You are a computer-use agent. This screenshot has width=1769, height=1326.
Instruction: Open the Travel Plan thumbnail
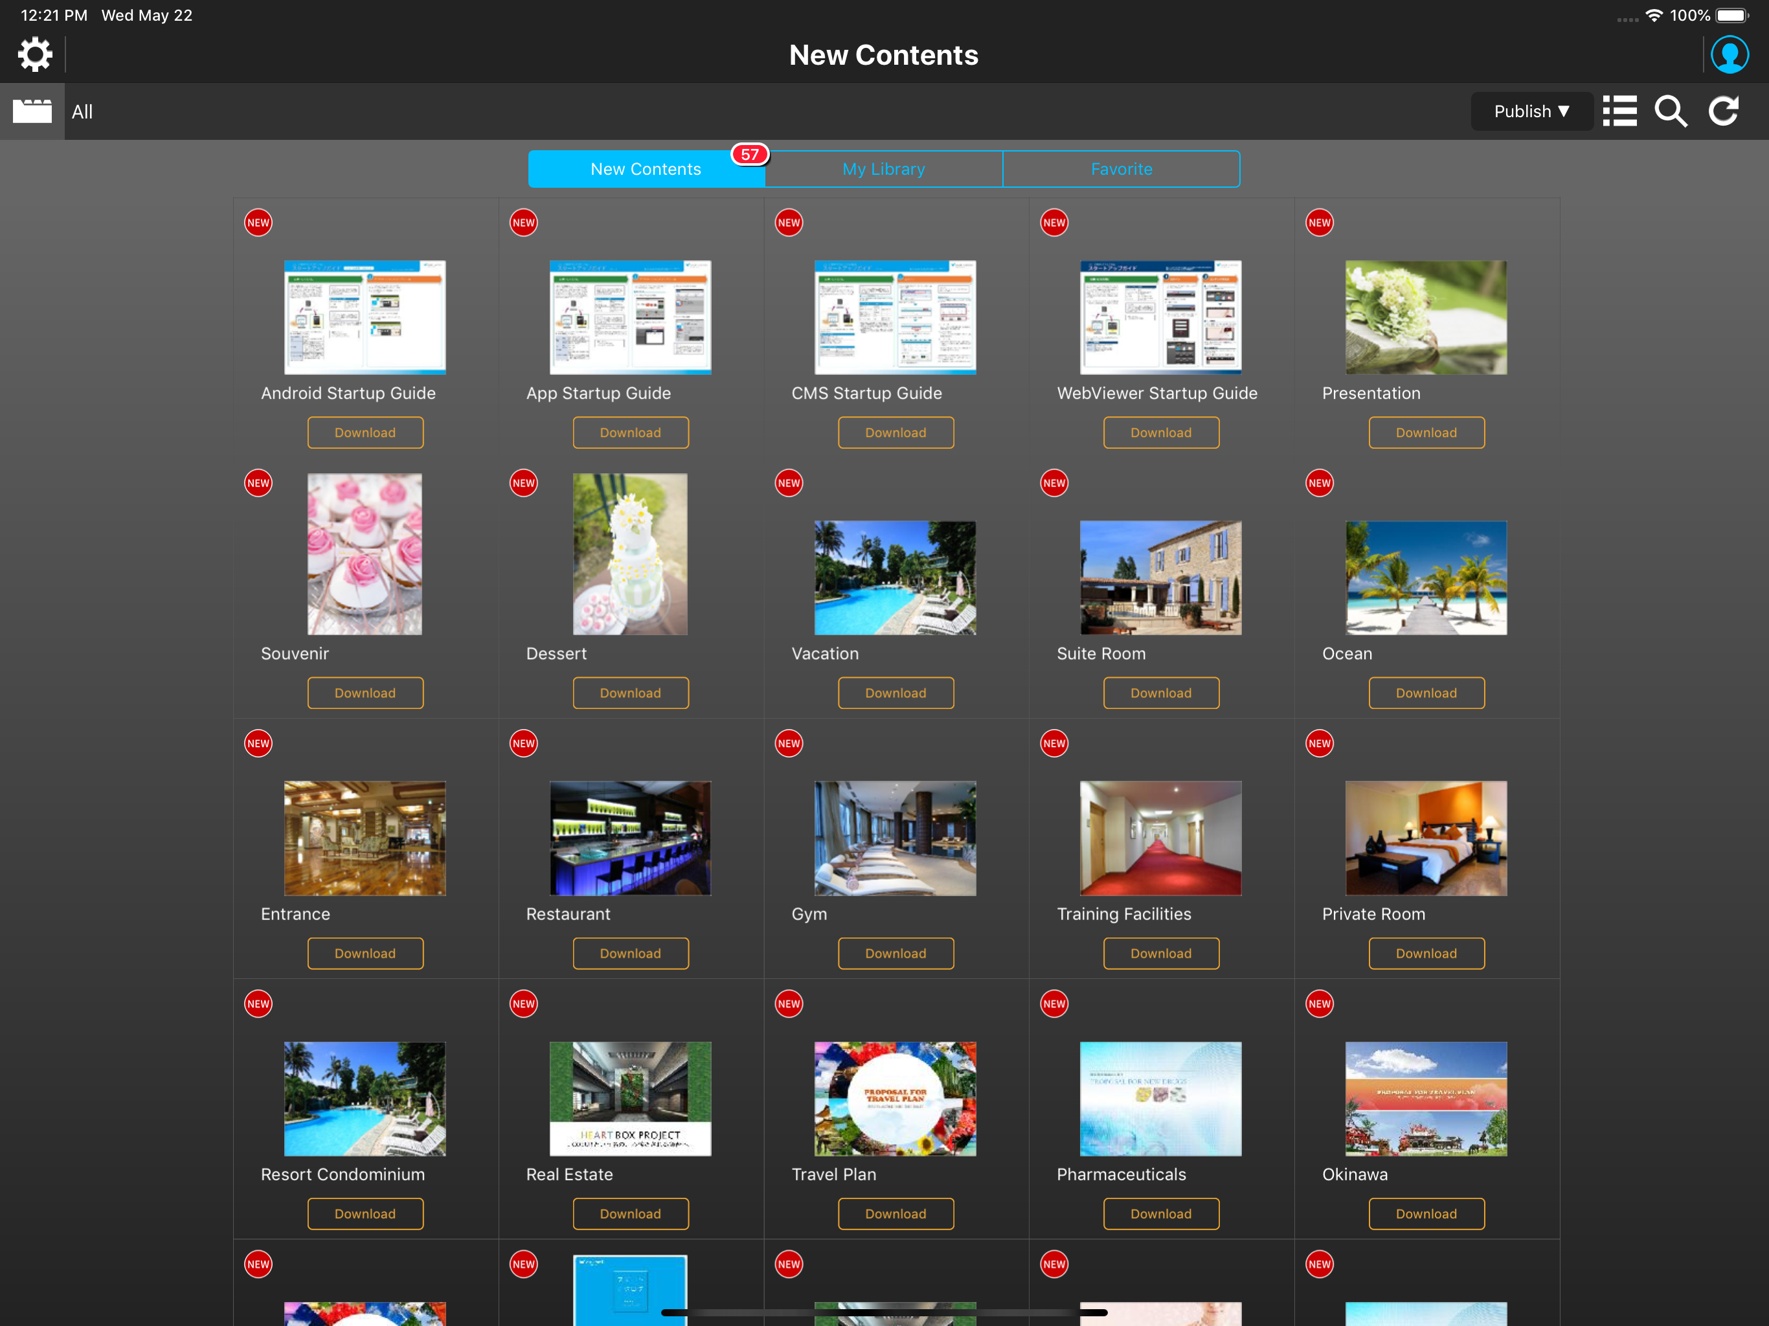895,1099
